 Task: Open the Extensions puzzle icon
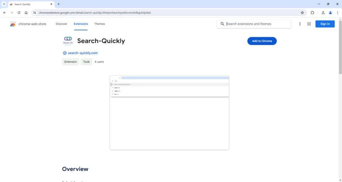coord(312,13)
